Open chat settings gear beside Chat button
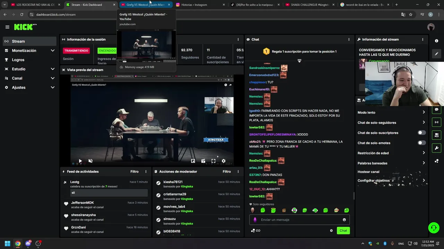This screenshot has width=444, height=249. point(331,231)
